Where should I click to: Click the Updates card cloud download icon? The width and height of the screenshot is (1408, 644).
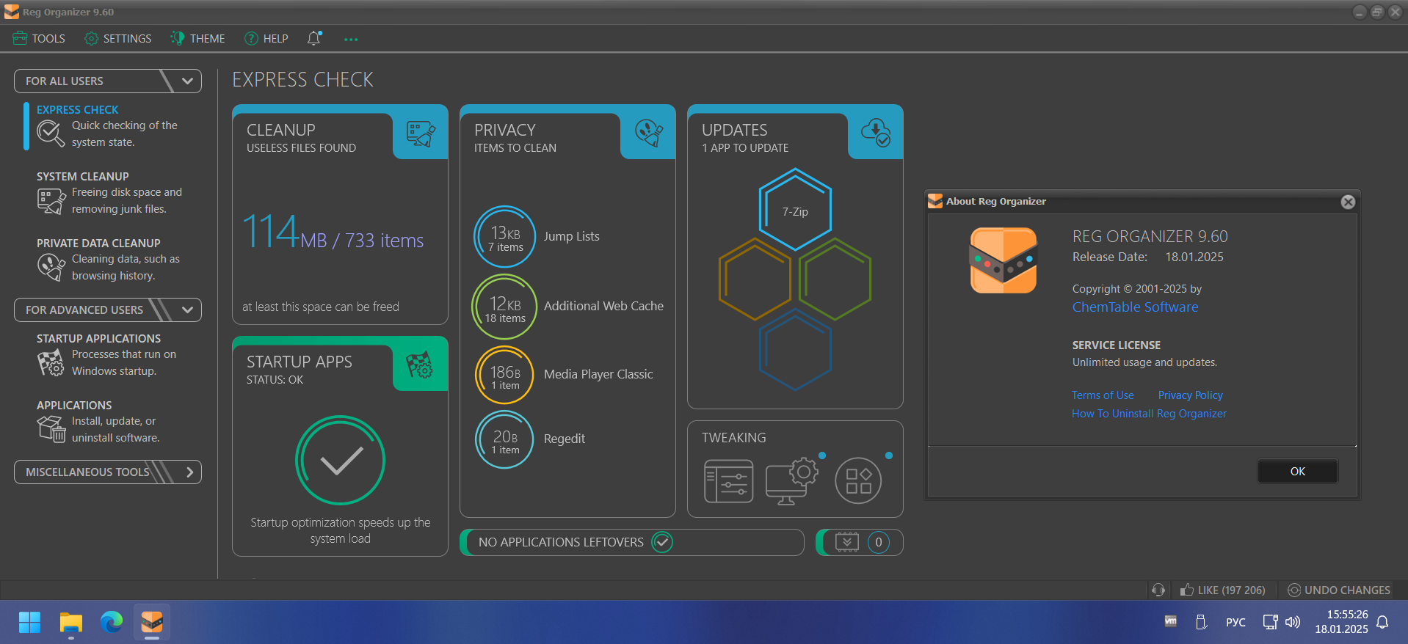pos(876,133)
